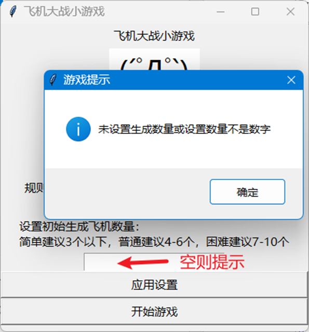This screenshot has height=332, width=309.
Task: Click the 游戏提示 dialog title text
Action: [x=87, y=80]
